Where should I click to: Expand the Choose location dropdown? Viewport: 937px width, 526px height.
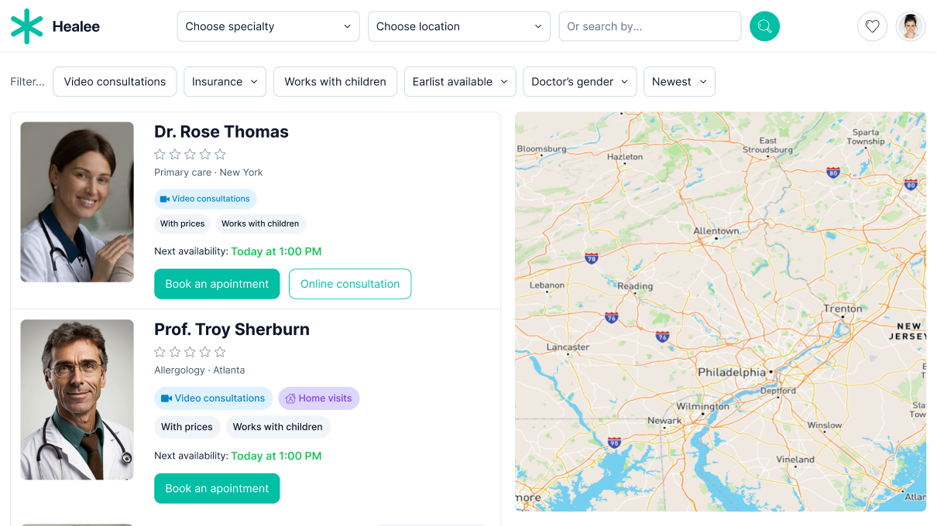point(458,26)
